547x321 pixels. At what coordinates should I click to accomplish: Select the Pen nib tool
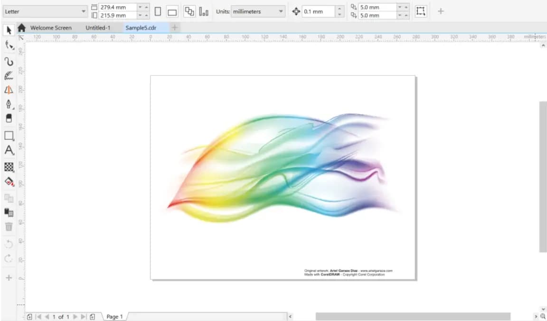pyautogui.click(x=9, y=104)
